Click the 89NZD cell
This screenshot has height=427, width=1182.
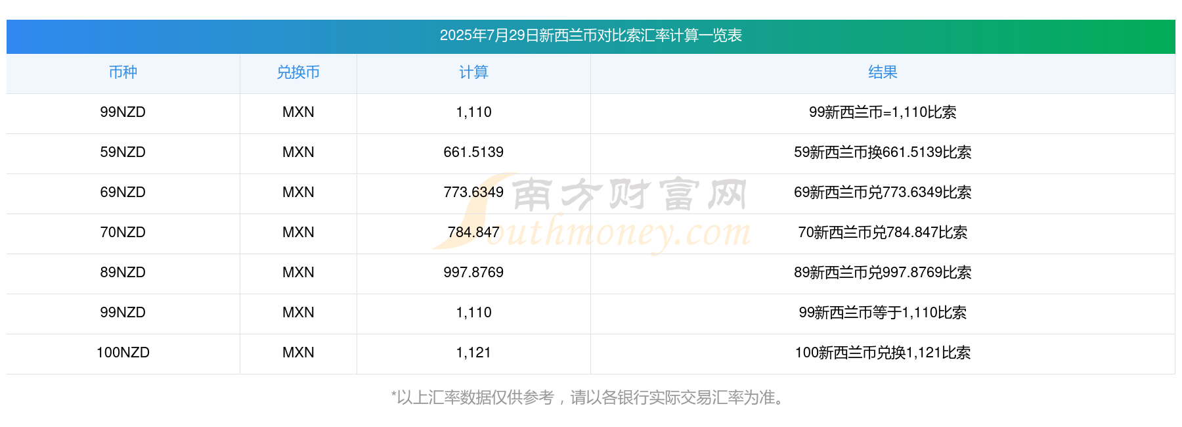pos(123,273)
